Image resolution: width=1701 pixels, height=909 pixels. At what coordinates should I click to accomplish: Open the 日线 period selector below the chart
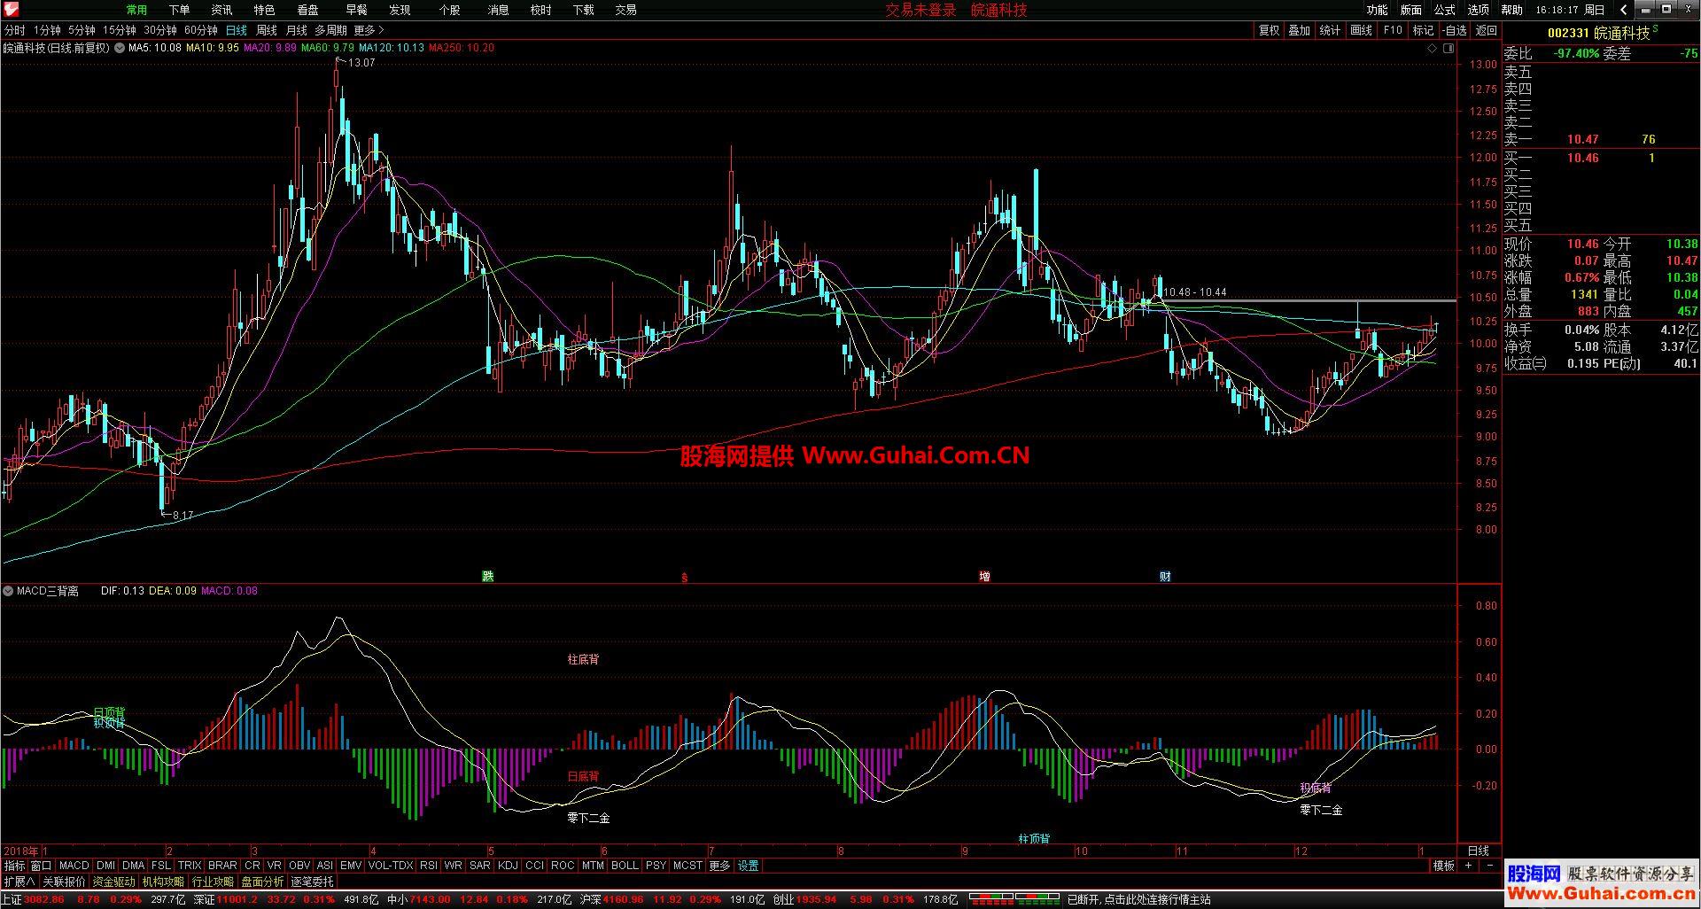(x=1479, y=851)
